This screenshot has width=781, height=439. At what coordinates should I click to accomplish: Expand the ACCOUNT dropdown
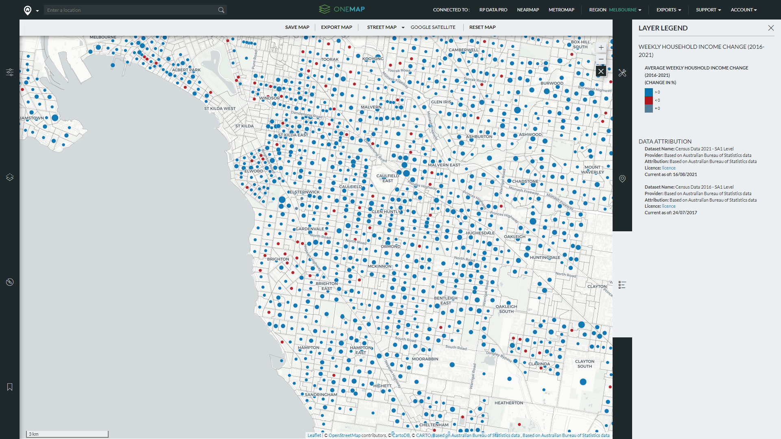pyautogui.click(x=744, y=10)
